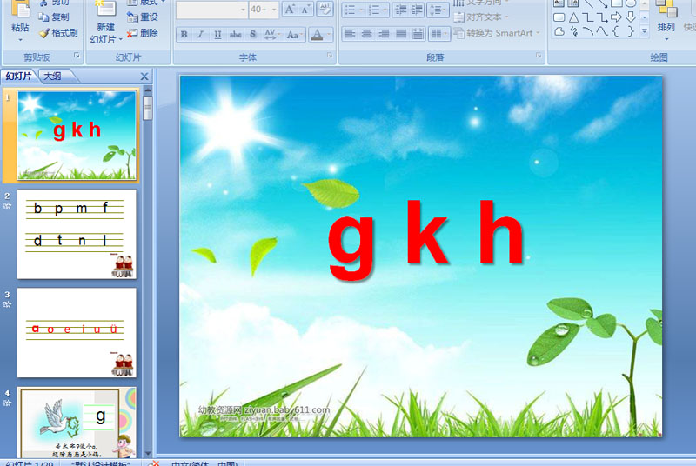Select the rounded rectangle shape
Image resolution: width=696 pixels, height=466 pixels.
(x=559, y=17)
